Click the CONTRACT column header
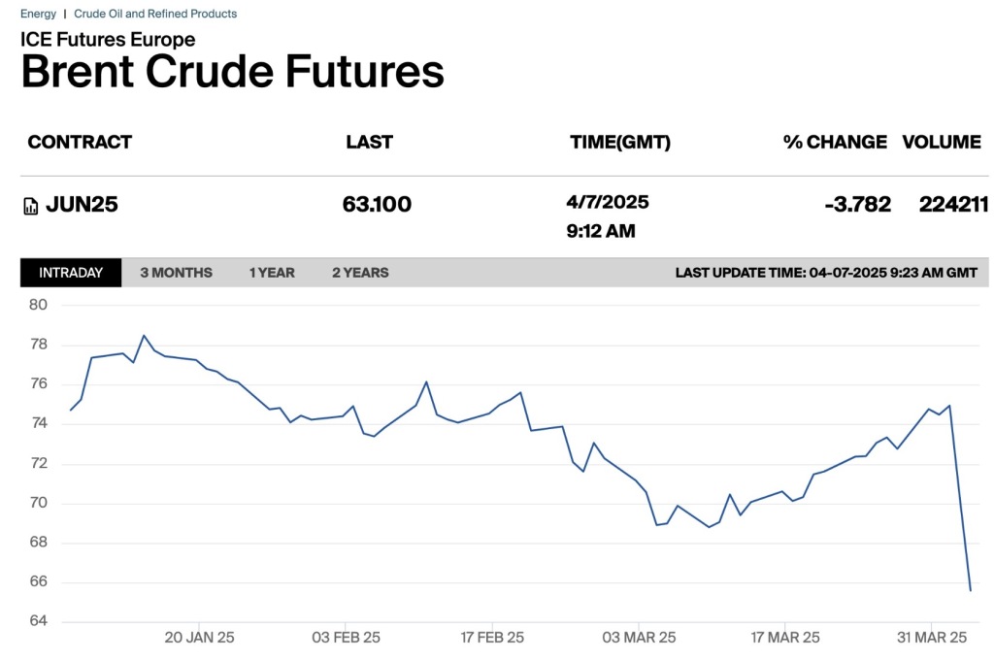 coord(80,142)
